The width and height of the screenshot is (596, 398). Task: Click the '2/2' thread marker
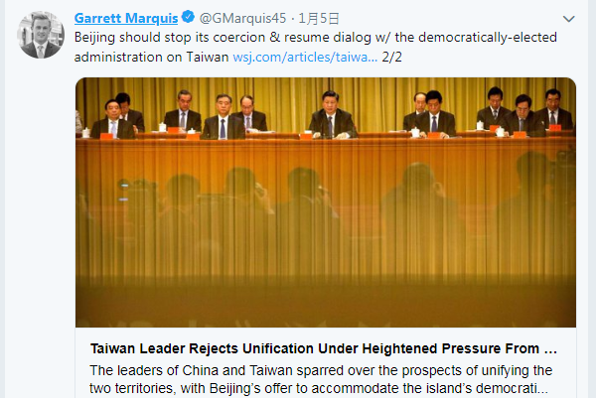point(392,58)
